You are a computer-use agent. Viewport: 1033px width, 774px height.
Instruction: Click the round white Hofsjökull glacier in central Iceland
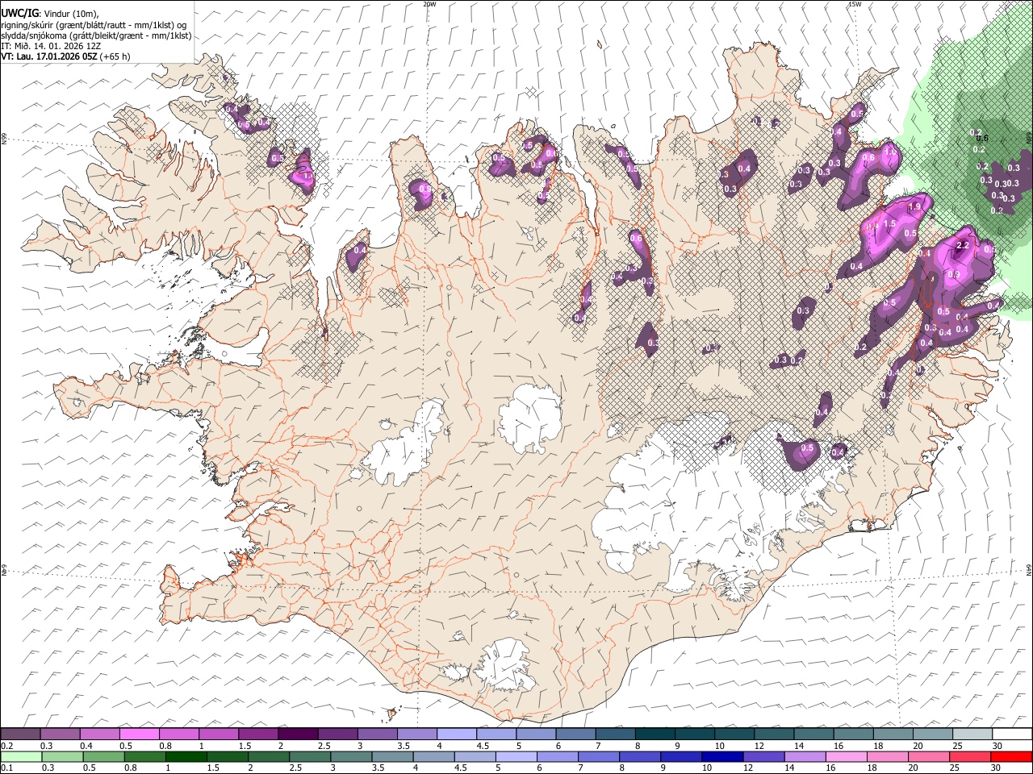pos(530,417)
